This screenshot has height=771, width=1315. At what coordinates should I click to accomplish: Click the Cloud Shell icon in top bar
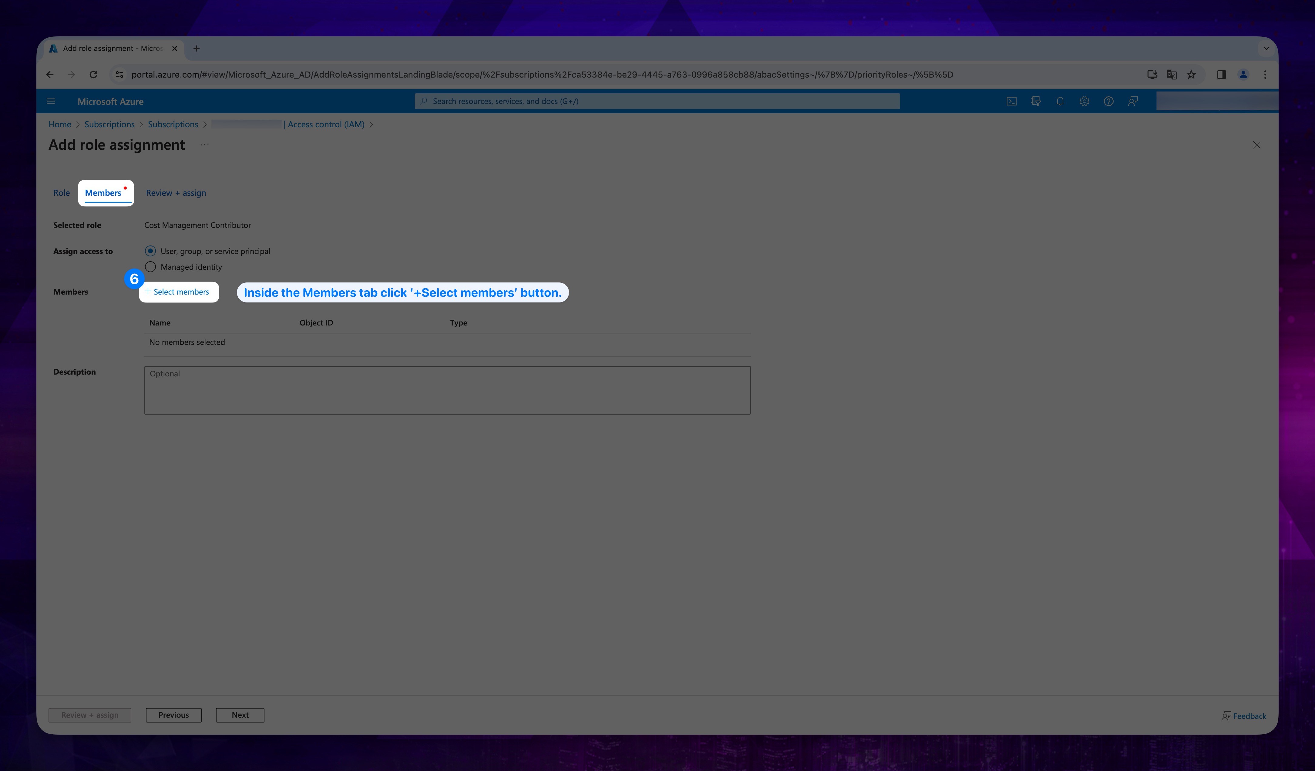tap(1011, 101)
